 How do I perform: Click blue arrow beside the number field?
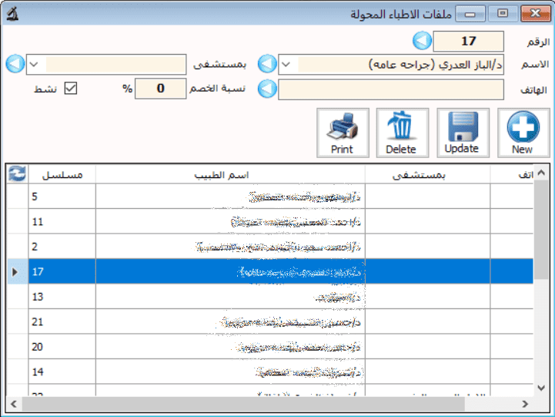pyautogui.click(x=423, y=42)
